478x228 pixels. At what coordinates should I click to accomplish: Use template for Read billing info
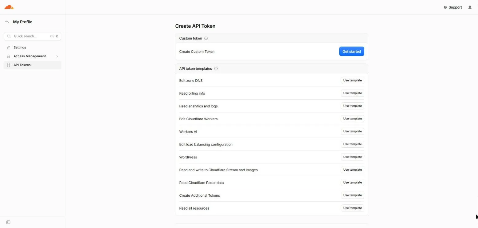pos(352,93)
